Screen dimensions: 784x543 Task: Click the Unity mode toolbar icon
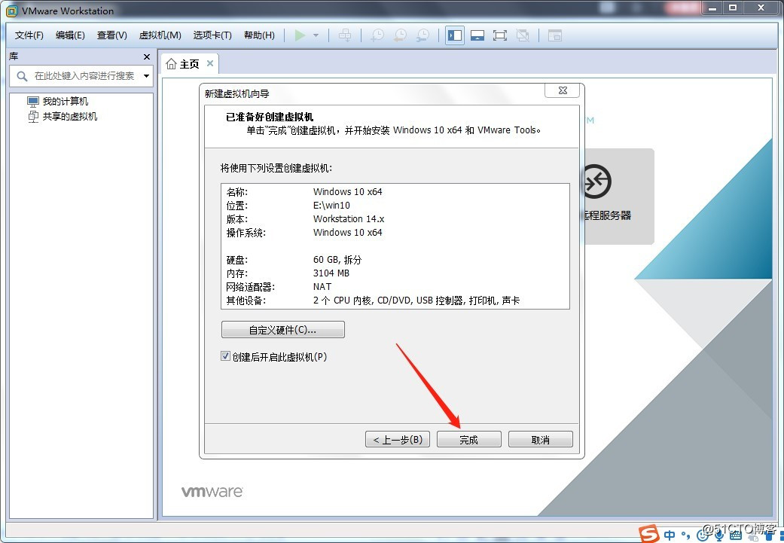523,35
